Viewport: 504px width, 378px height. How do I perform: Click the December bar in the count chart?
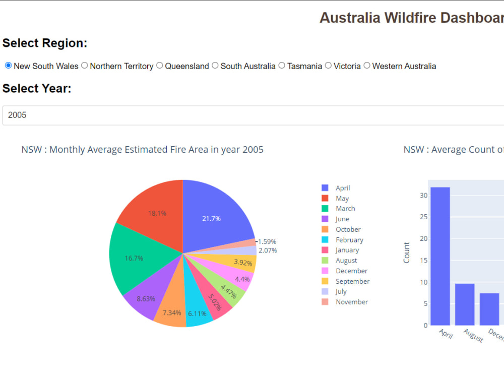point(489,309)
